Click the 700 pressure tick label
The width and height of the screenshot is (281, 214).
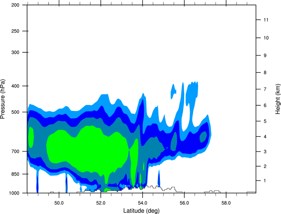15,151
